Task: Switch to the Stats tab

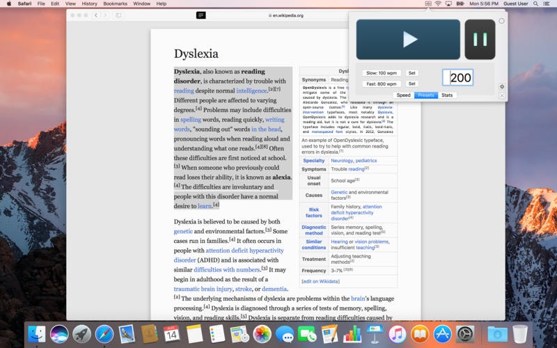Action: click(446, 95)
